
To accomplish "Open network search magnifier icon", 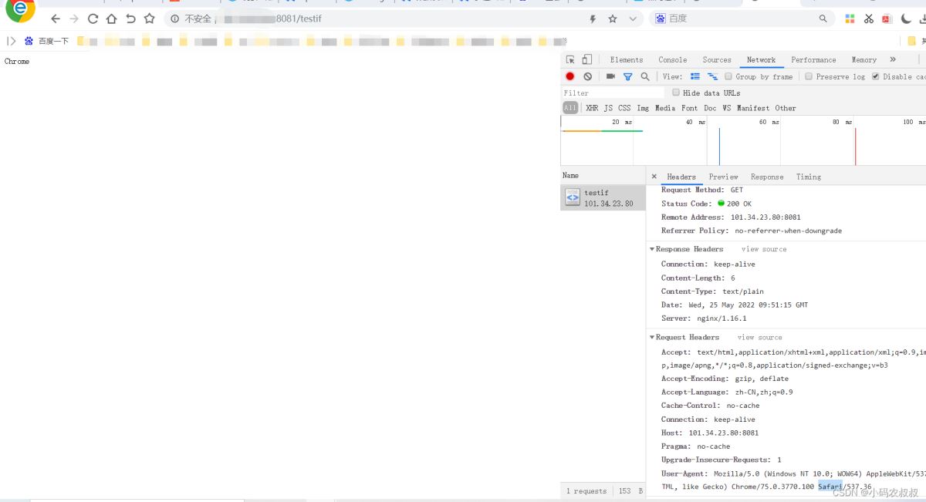I will pos(645,76).
